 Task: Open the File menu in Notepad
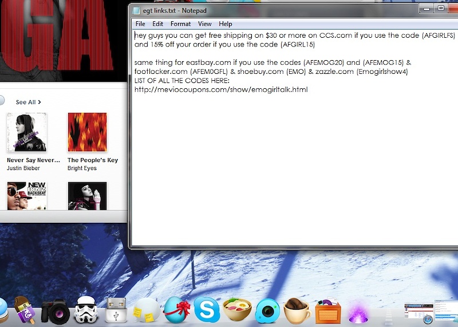tap(140, 24)
